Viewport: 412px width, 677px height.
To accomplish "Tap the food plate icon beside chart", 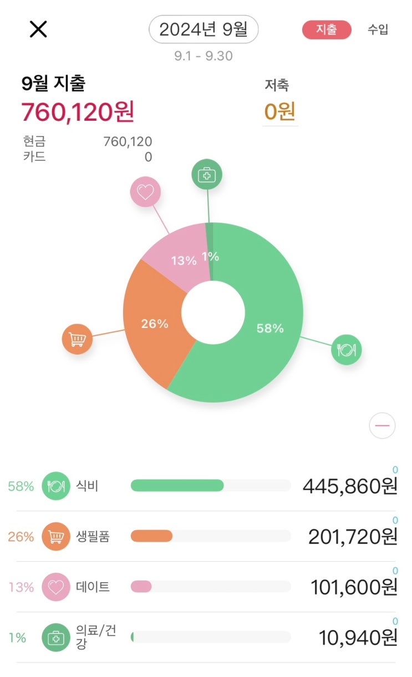I will pyautogui.click(x=346, y=350).
